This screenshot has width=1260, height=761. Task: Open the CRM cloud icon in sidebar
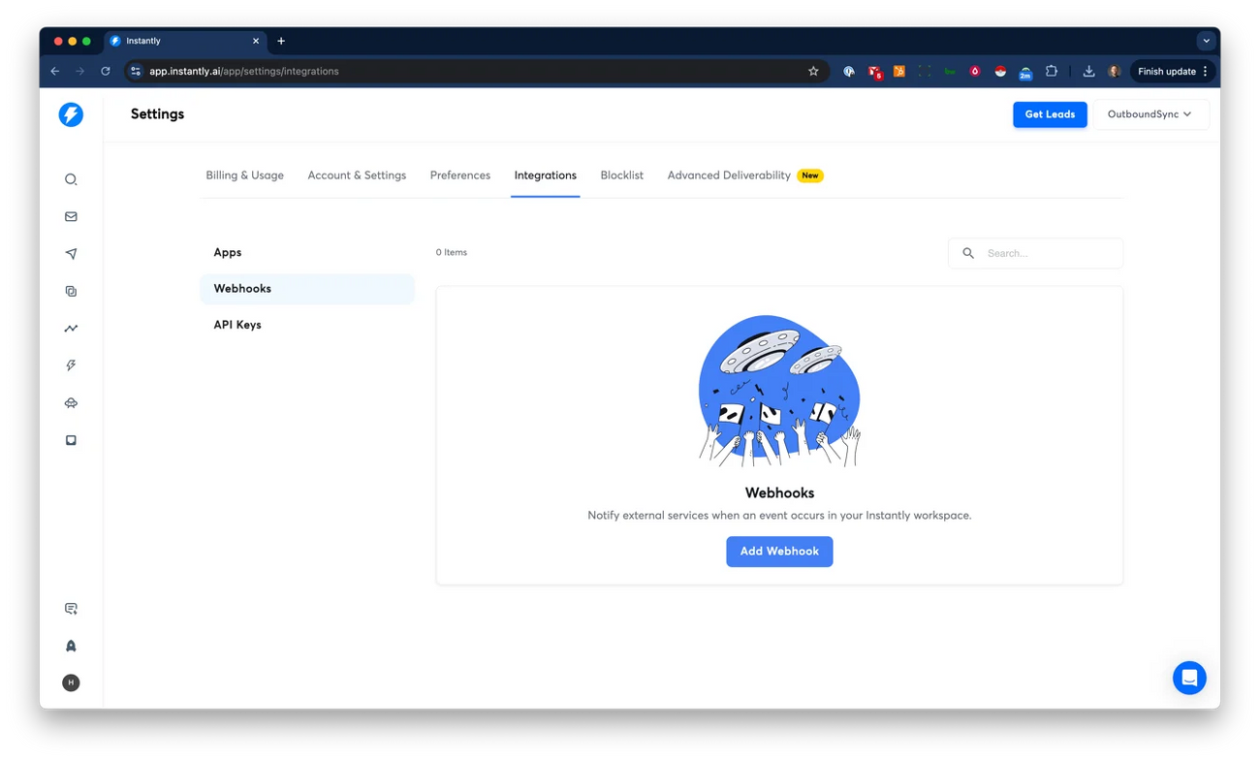click(70, 402)
